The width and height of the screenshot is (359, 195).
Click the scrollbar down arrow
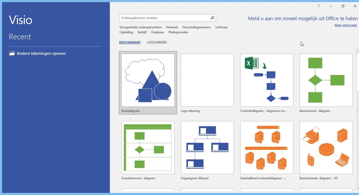tap(357, 188)
